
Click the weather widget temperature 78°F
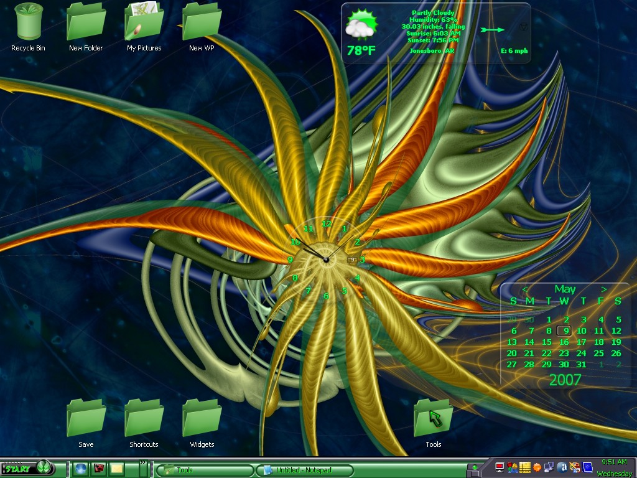tap(361, 50)
